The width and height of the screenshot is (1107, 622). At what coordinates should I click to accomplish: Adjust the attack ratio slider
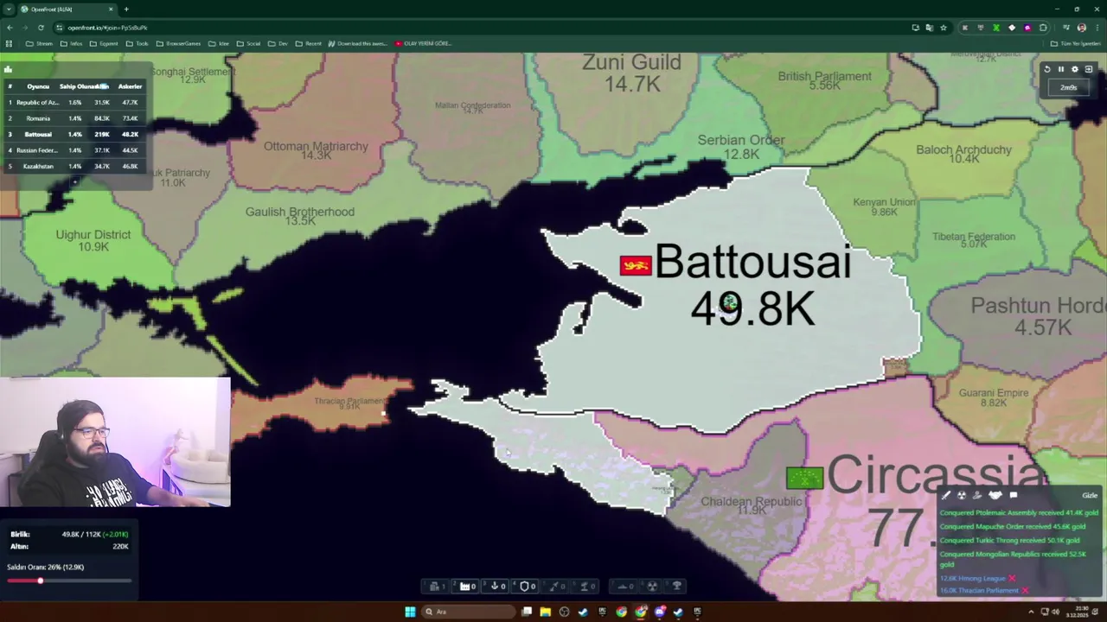pos(69,581)
